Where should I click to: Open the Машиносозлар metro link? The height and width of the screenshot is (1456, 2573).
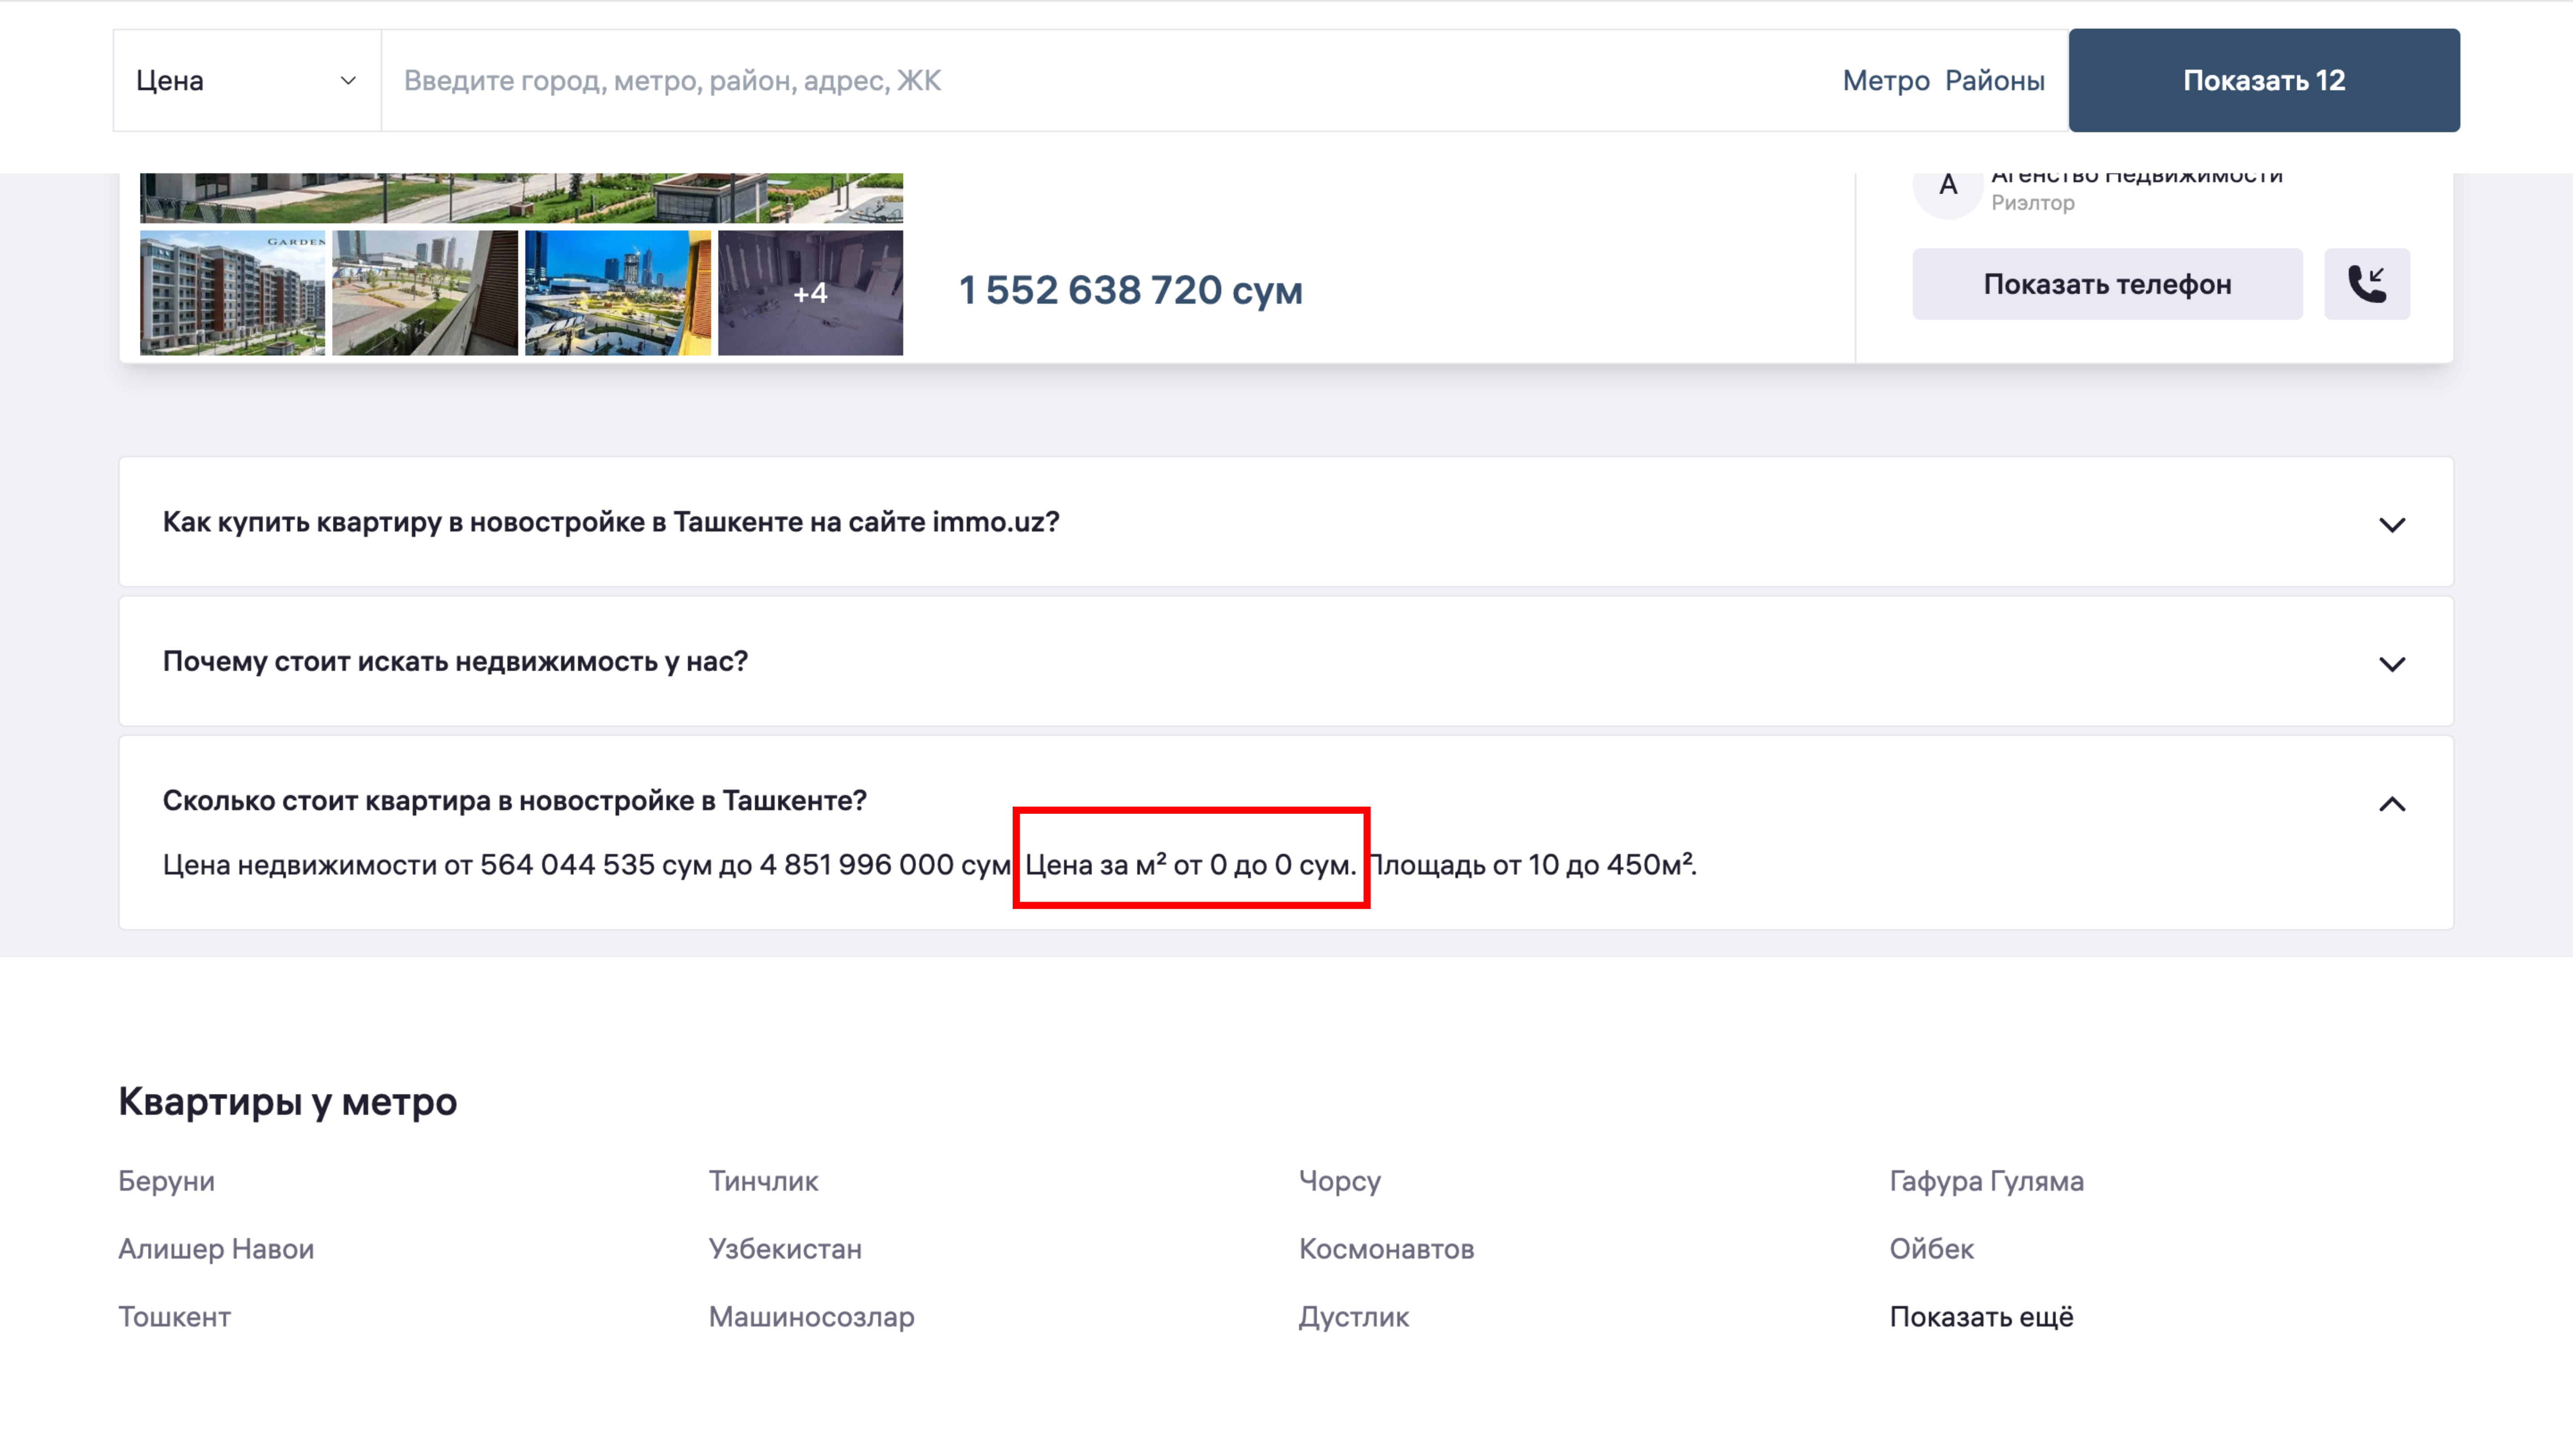pyautogui.click(x=811, y=1317)
